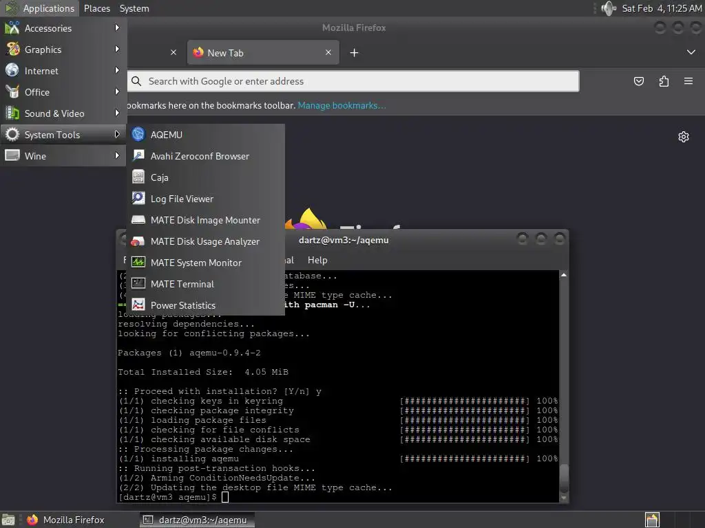
Task: Click the MATE System Monitor icon
Action: tap(138, 262)
